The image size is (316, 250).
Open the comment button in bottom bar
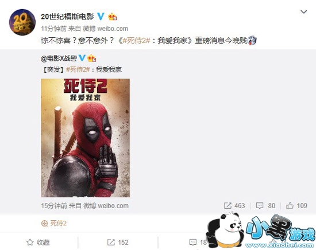tap(198, 243)
